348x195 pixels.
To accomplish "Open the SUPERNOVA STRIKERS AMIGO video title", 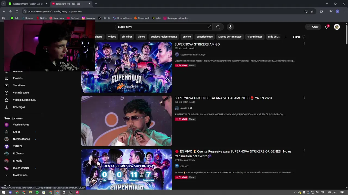I will (197, 44).
